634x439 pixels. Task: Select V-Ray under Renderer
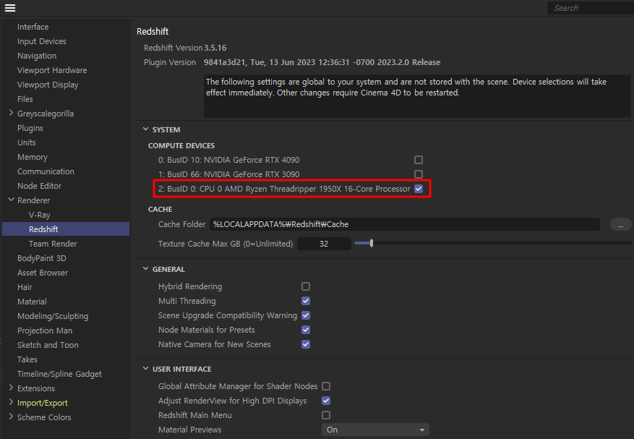[39, 215]
